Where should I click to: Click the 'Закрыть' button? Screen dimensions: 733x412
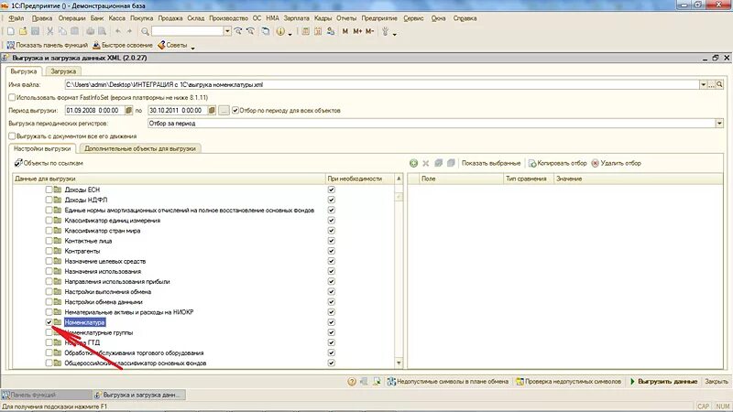[x=717, y=382]
